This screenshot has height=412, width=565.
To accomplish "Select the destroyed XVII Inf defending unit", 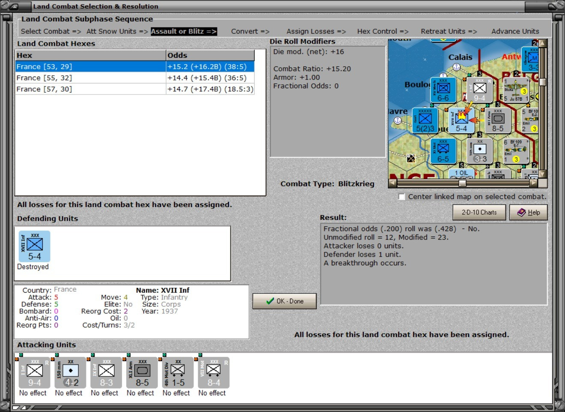I will point(35,246).
